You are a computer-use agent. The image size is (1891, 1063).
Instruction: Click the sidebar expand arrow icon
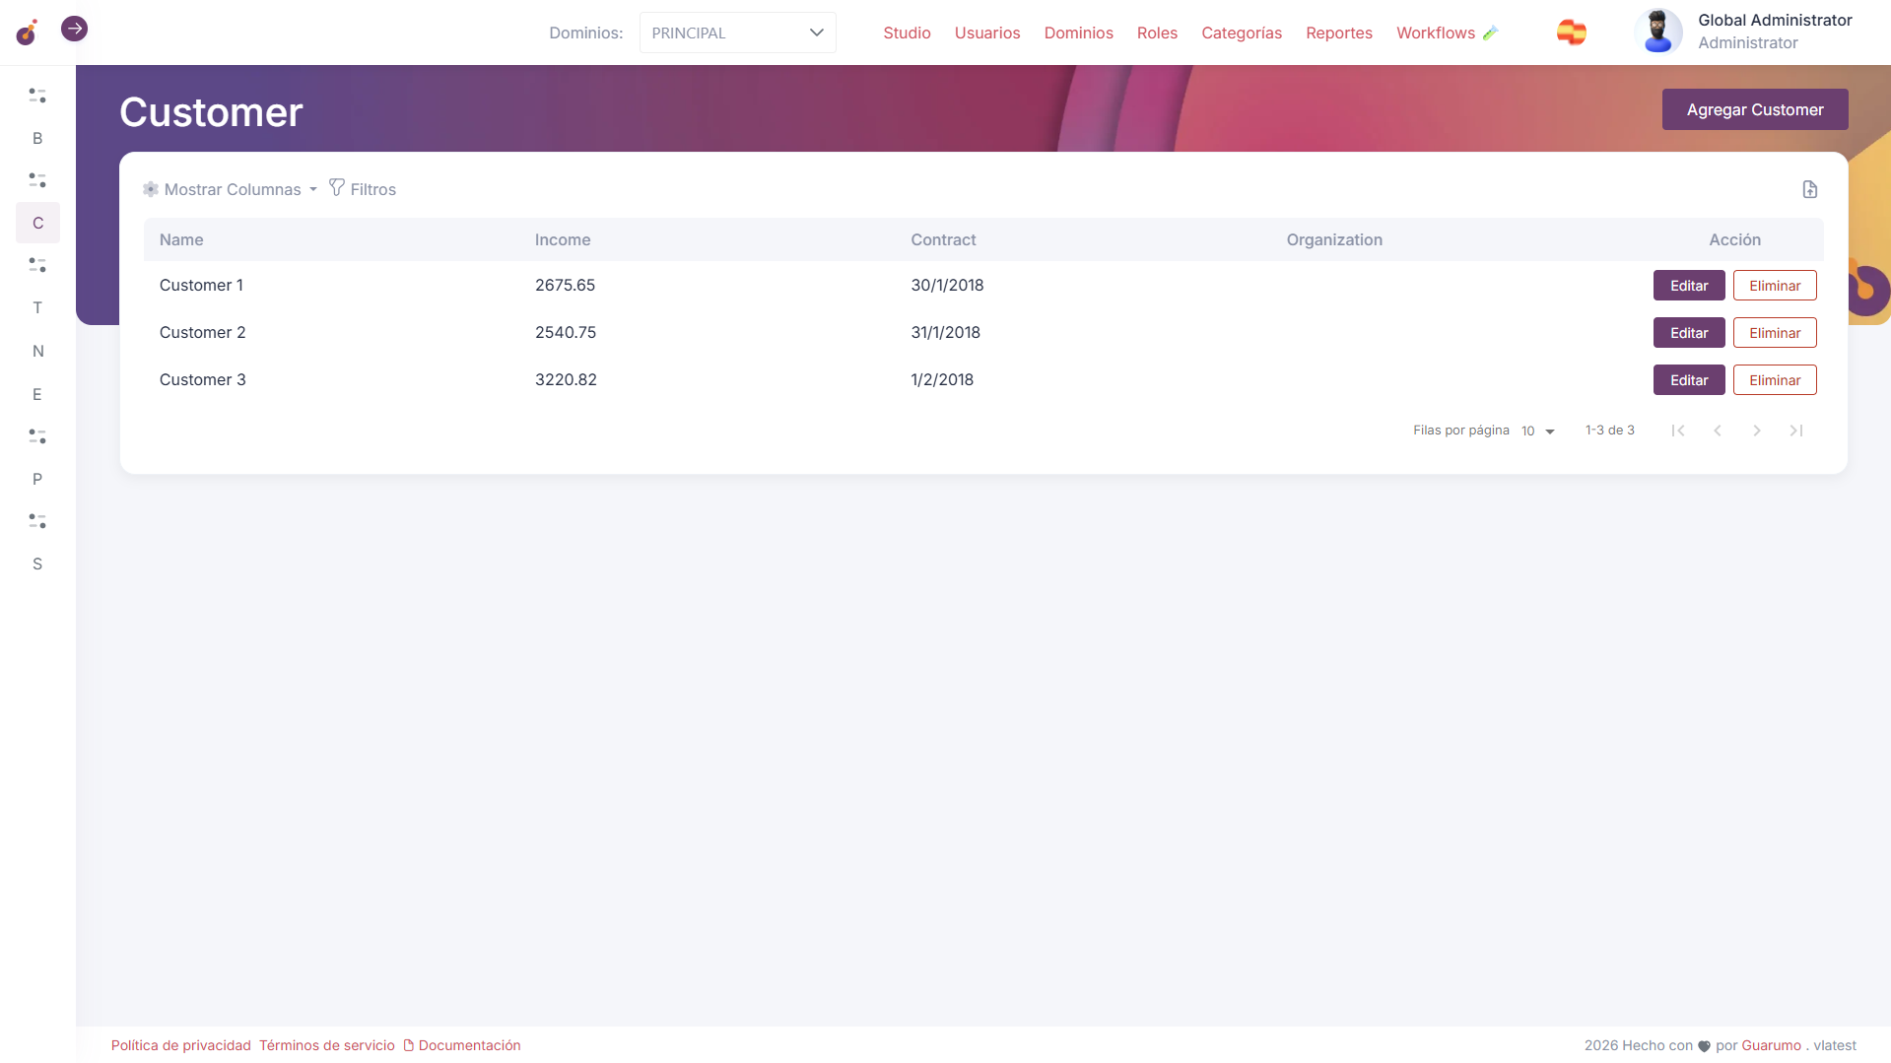pyautogui.click(x=74, y=30)
